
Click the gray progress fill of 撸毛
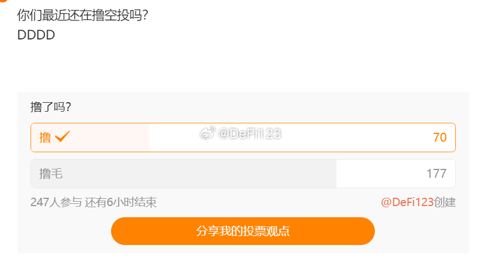pyautogui.click(x=183, y=174)
